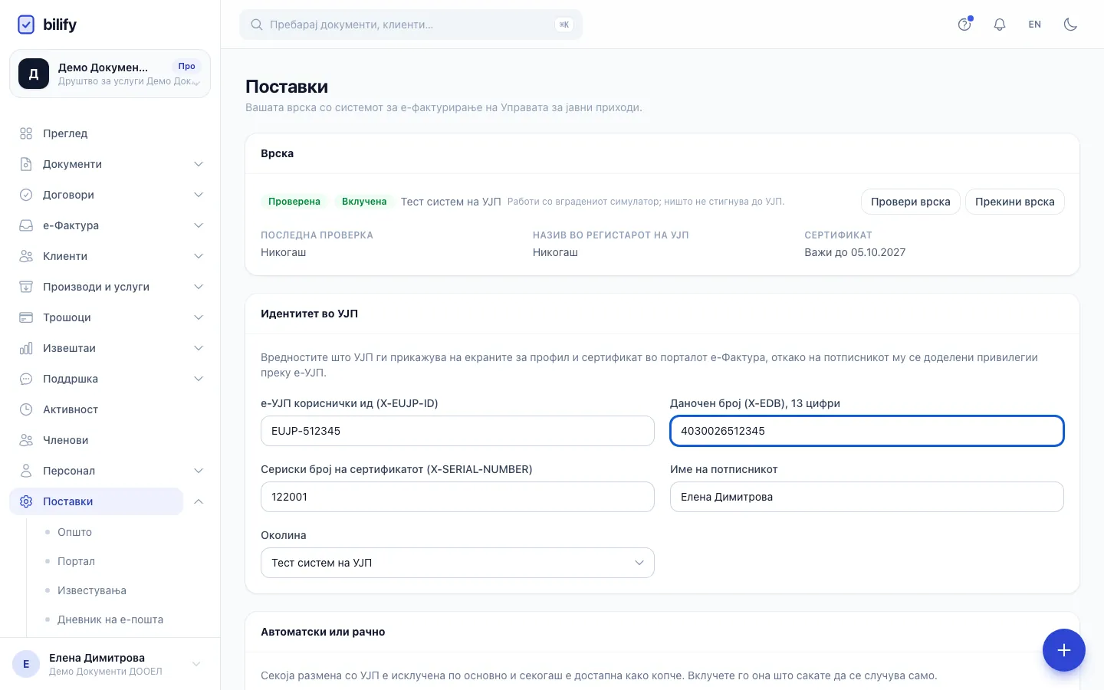
Task: Click the Поддршка chat icon
Action: [26, 379]
